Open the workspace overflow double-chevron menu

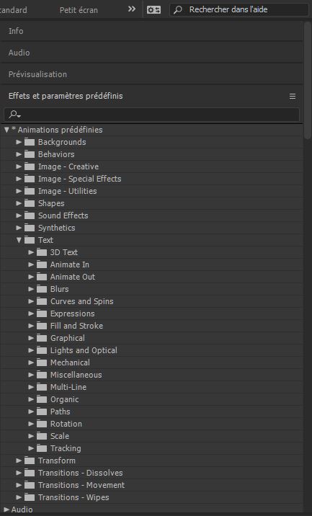click(132, 9)
